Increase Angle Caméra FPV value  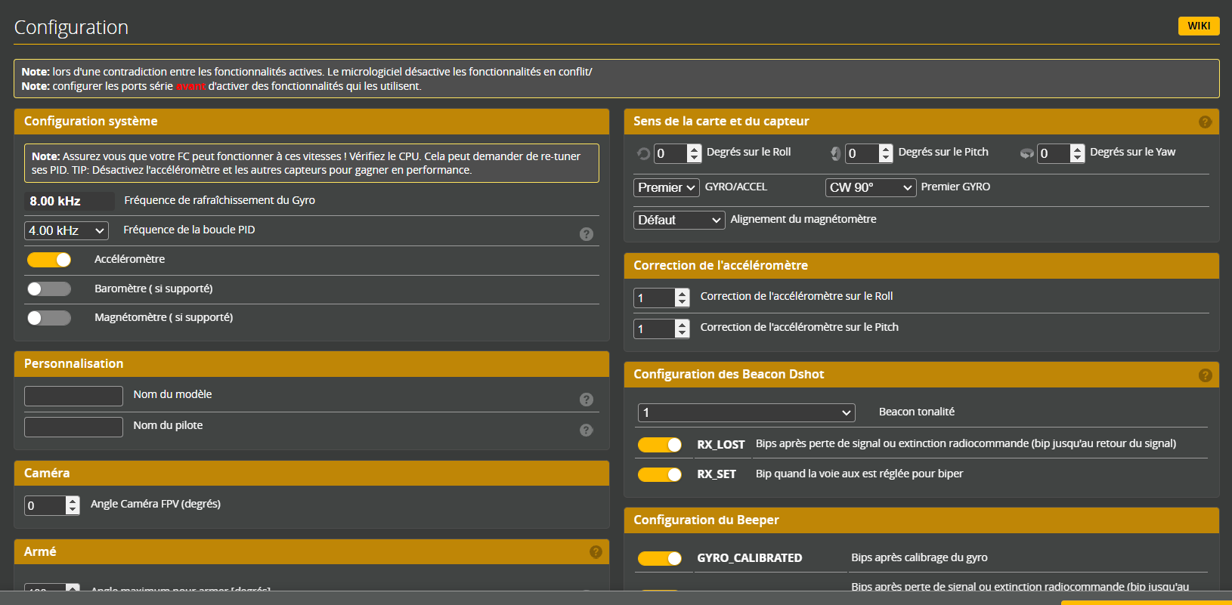[73, 501]
